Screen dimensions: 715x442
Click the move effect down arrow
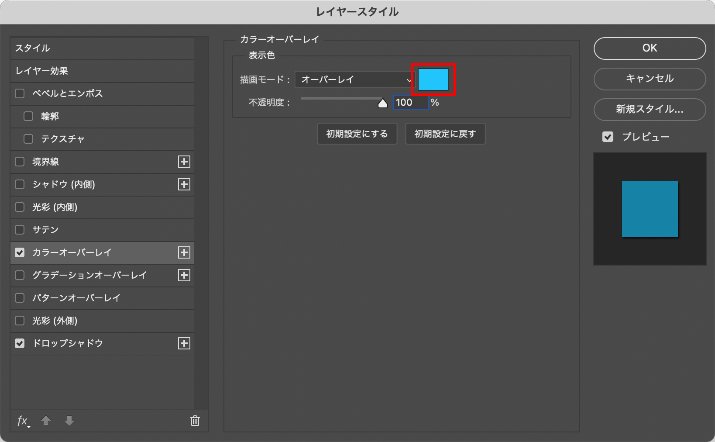pos(69,421)
